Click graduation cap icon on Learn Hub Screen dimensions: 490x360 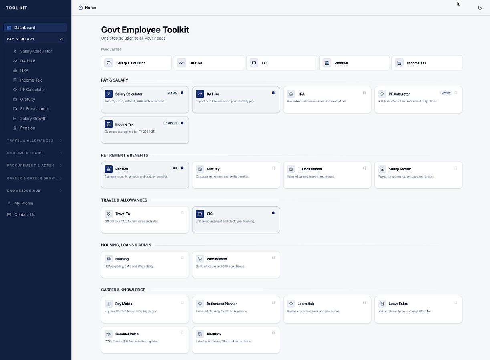point(291,304)
